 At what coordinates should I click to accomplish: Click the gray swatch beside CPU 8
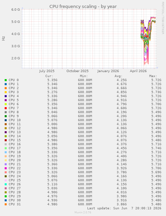pos(6,112)
